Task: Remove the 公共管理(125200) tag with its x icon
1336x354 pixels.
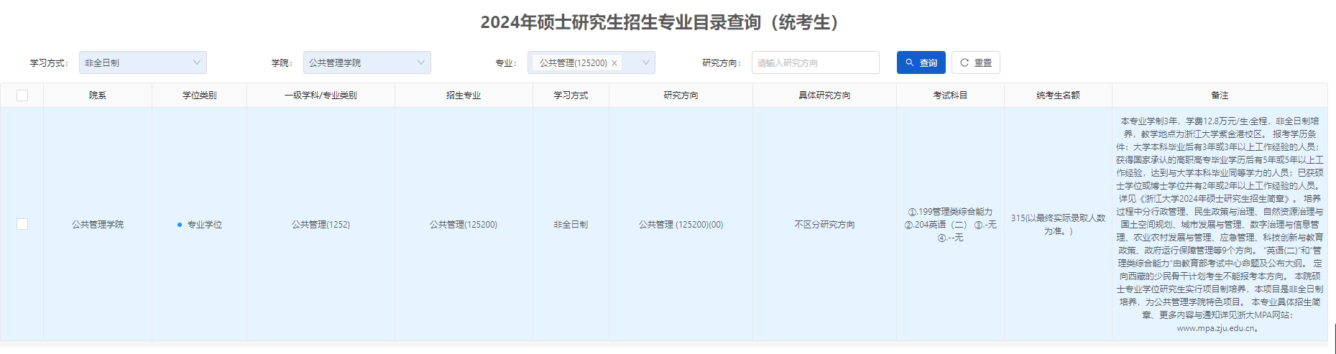Action: click(614, 63)
